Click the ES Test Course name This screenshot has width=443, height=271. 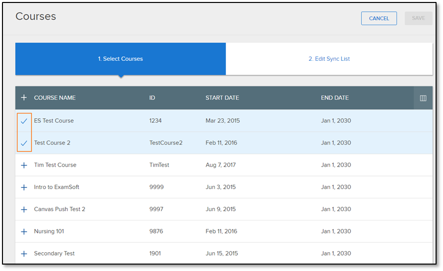pos(53,121)
